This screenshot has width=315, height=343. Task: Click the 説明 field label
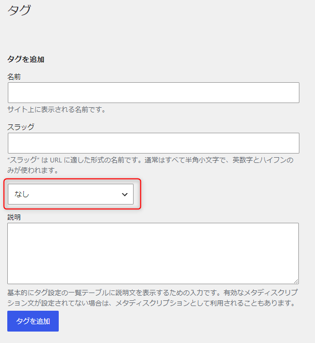pos(14,217)
